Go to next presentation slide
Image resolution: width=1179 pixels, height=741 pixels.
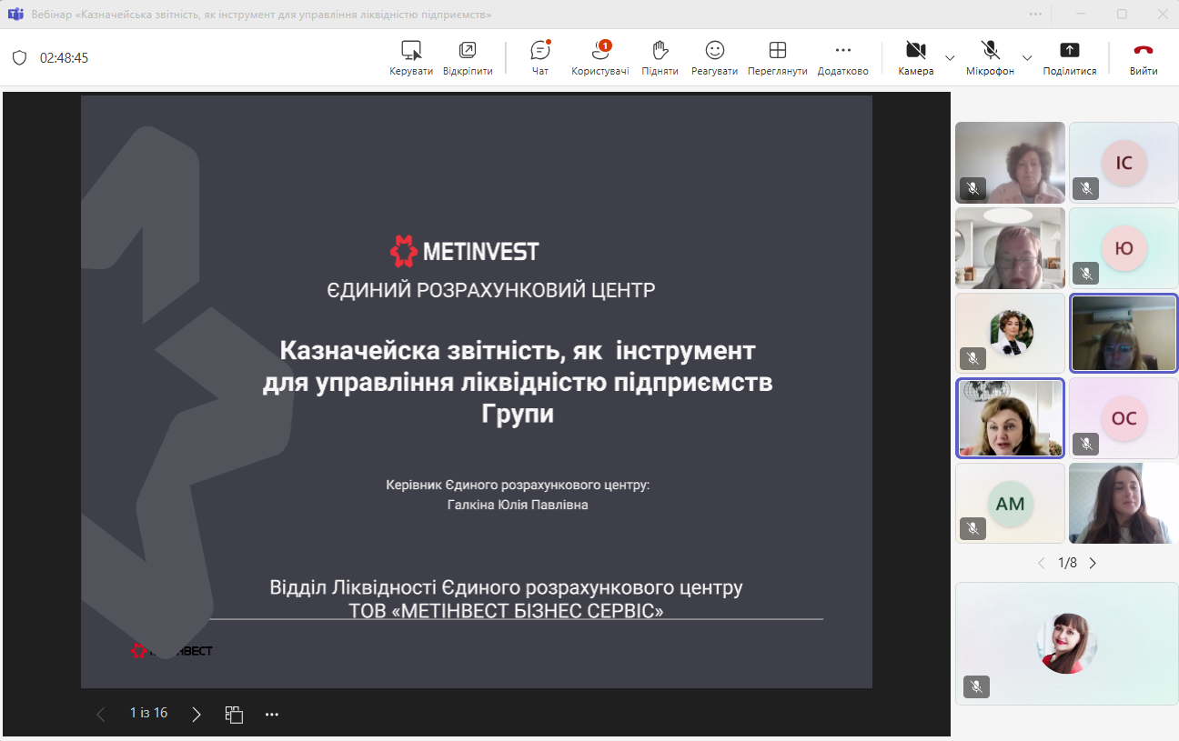196,714
